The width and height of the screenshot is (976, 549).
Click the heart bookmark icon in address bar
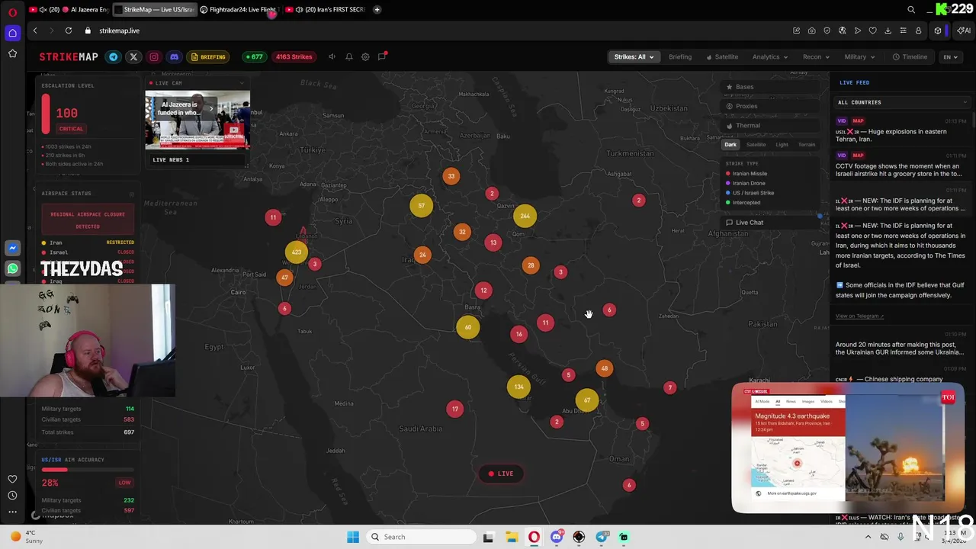pyautogui.click(x=872, y=30)
